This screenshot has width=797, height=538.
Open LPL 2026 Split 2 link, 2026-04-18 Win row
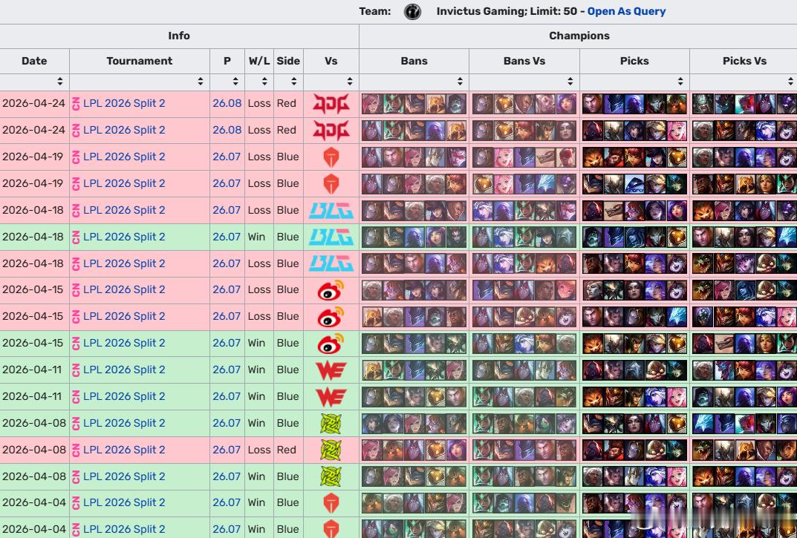point(124,237)
